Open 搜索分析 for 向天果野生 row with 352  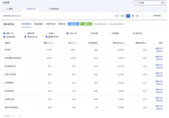click(159, 81)
